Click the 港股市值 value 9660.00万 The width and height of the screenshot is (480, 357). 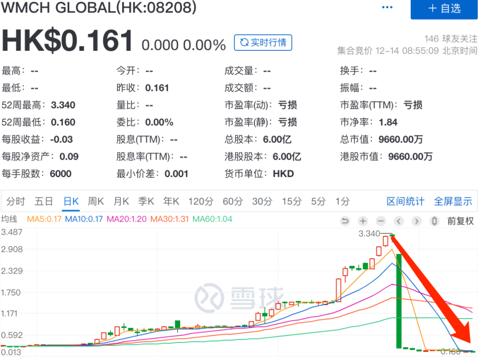point(411,157)
